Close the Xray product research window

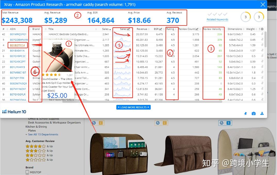[263, 5]
